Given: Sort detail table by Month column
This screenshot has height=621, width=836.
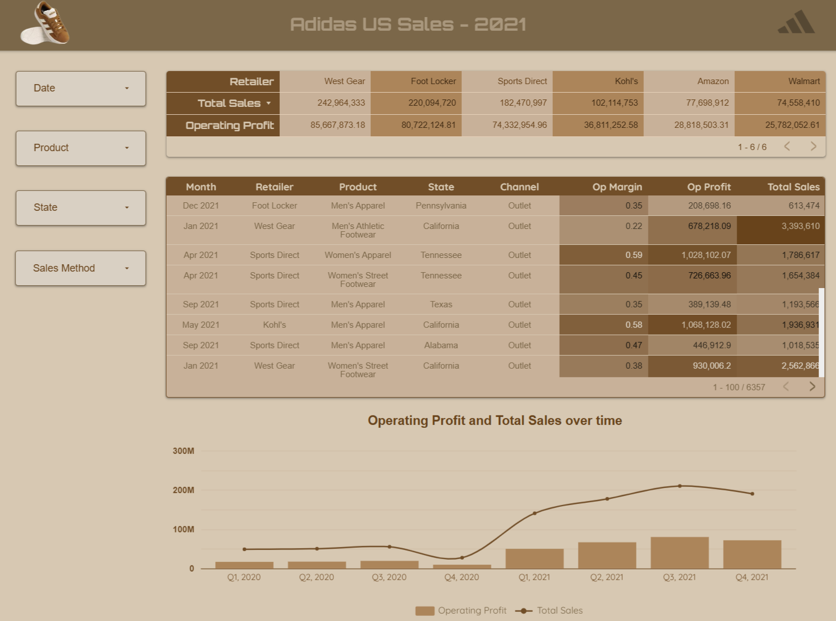Looking at the screenshot, I should [x=201, y=187].
